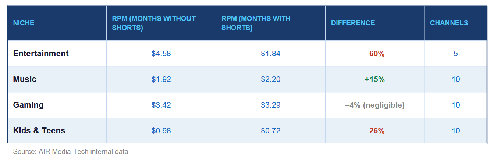
Task: Click the Entertainment channels count 5
Action: [x=456, y=54]
